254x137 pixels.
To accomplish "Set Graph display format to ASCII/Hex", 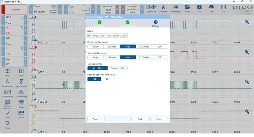I will coord(144,46).
